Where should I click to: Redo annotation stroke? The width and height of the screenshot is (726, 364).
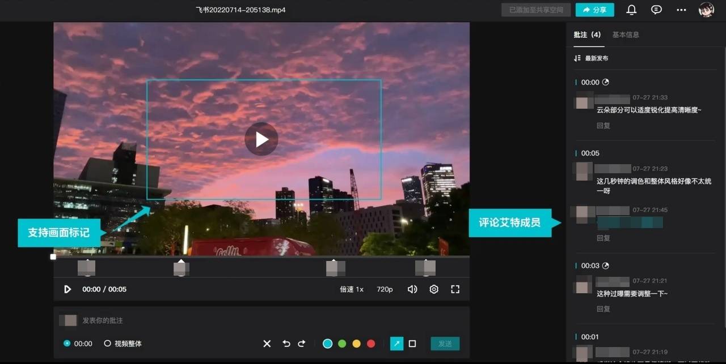[302, 344]
